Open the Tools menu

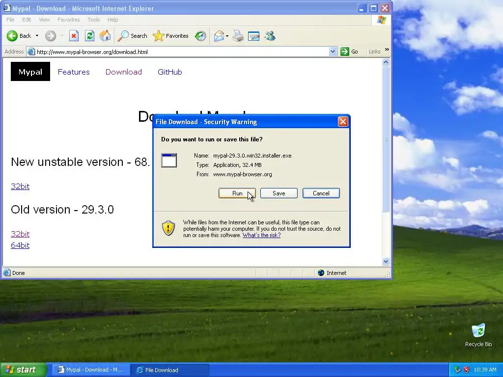point(94,20)
